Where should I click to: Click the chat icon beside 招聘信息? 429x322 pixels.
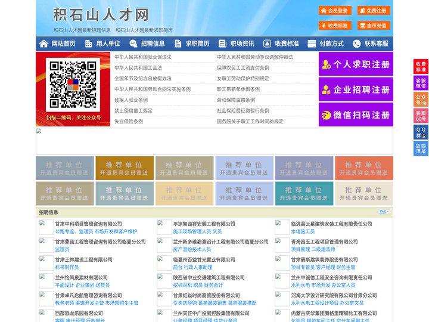pos(133,44)
